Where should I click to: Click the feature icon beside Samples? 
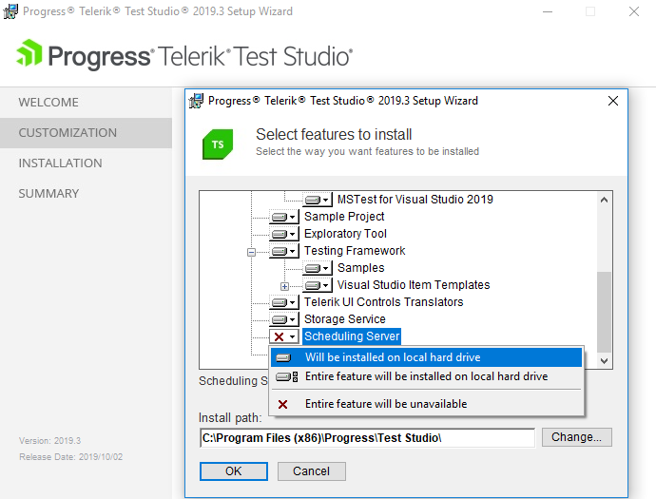click(318, 269)
